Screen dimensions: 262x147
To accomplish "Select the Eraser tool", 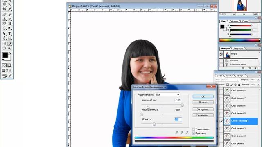I will [x=5, y=24].
